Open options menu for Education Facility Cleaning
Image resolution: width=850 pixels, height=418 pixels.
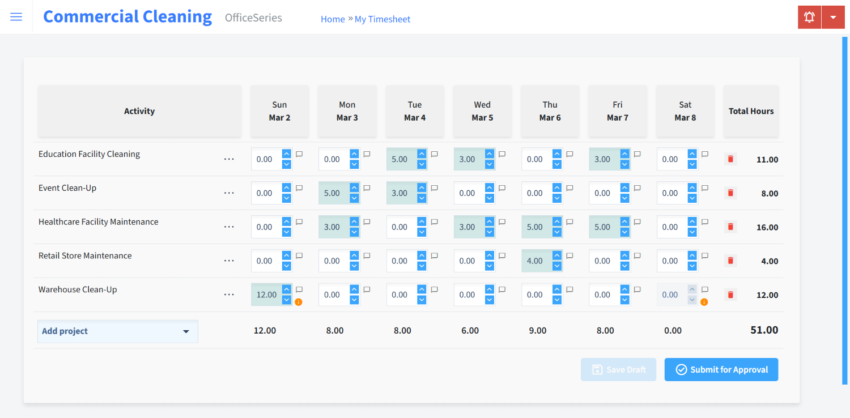point(229,159)
